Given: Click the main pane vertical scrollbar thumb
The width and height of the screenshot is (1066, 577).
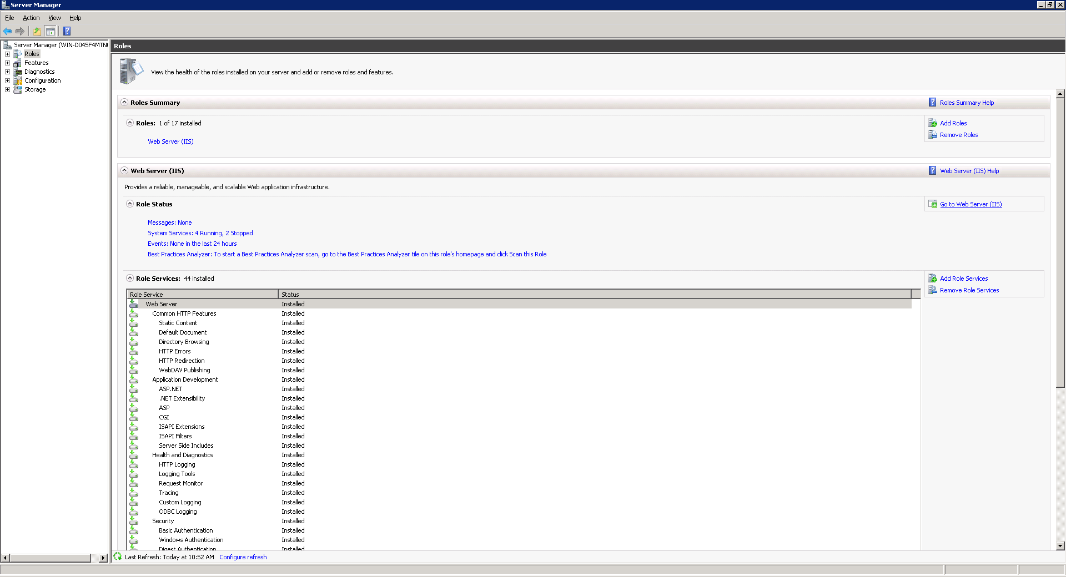Looking at the screenshot, I should click(x=1060, y=242).
